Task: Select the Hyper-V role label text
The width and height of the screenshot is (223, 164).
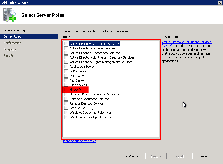Action: [x=75, y=90]
